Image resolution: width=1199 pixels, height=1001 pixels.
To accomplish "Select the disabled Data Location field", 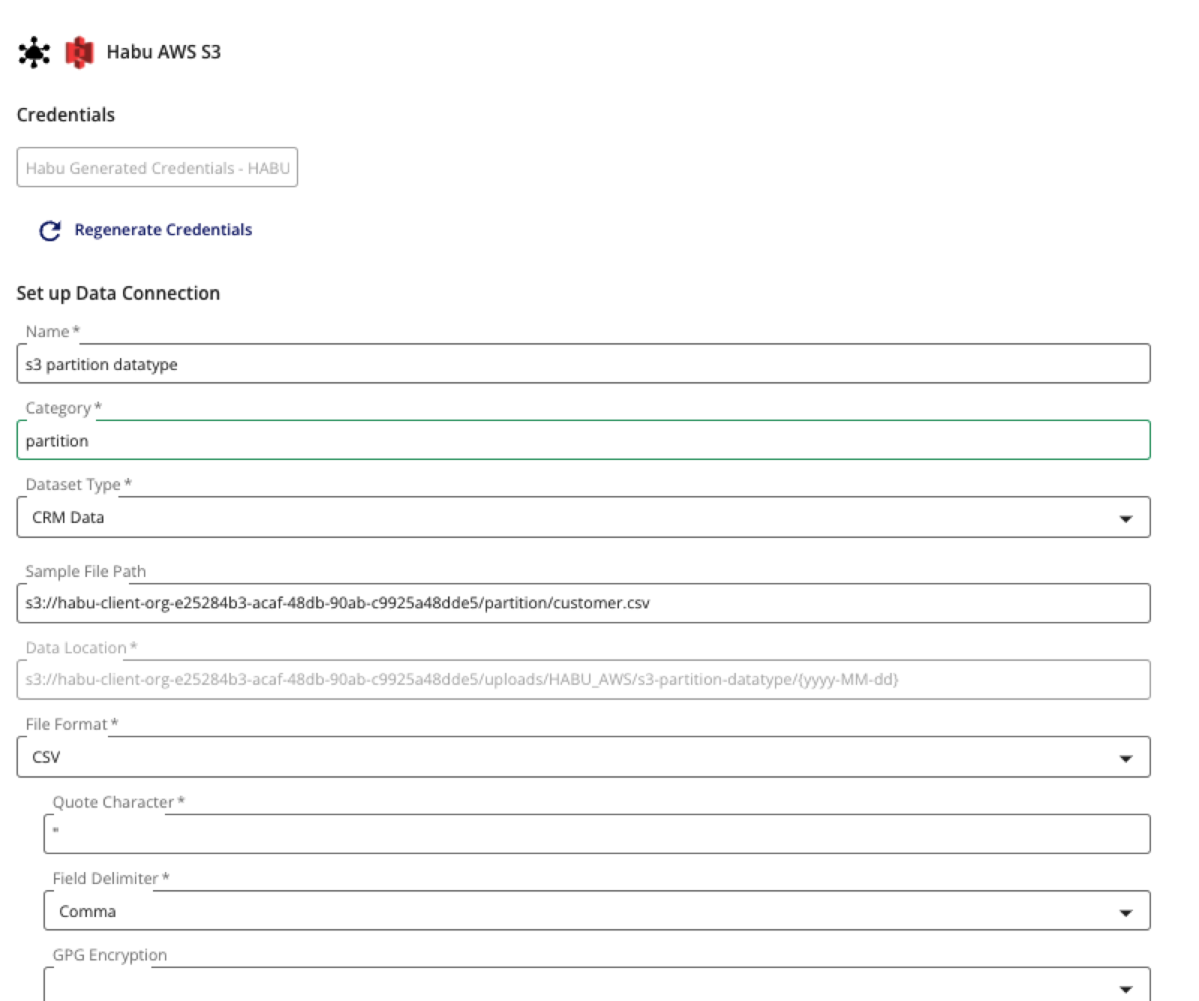I will coord(583,680).
